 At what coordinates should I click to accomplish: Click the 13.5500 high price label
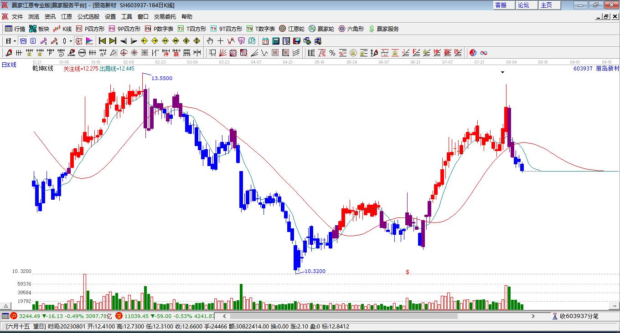(x=162, y=78)
